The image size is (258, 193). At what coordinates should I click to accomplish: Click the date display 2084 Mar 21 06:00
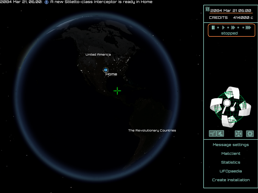(x=231, y=10)
